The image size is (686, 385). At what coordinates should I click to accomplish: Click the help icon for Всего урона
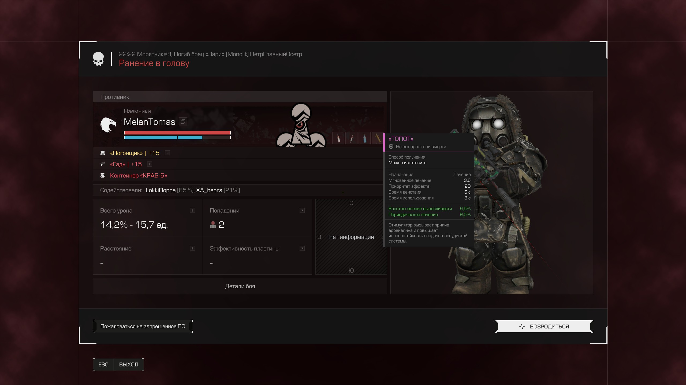[x=192, y=210]
